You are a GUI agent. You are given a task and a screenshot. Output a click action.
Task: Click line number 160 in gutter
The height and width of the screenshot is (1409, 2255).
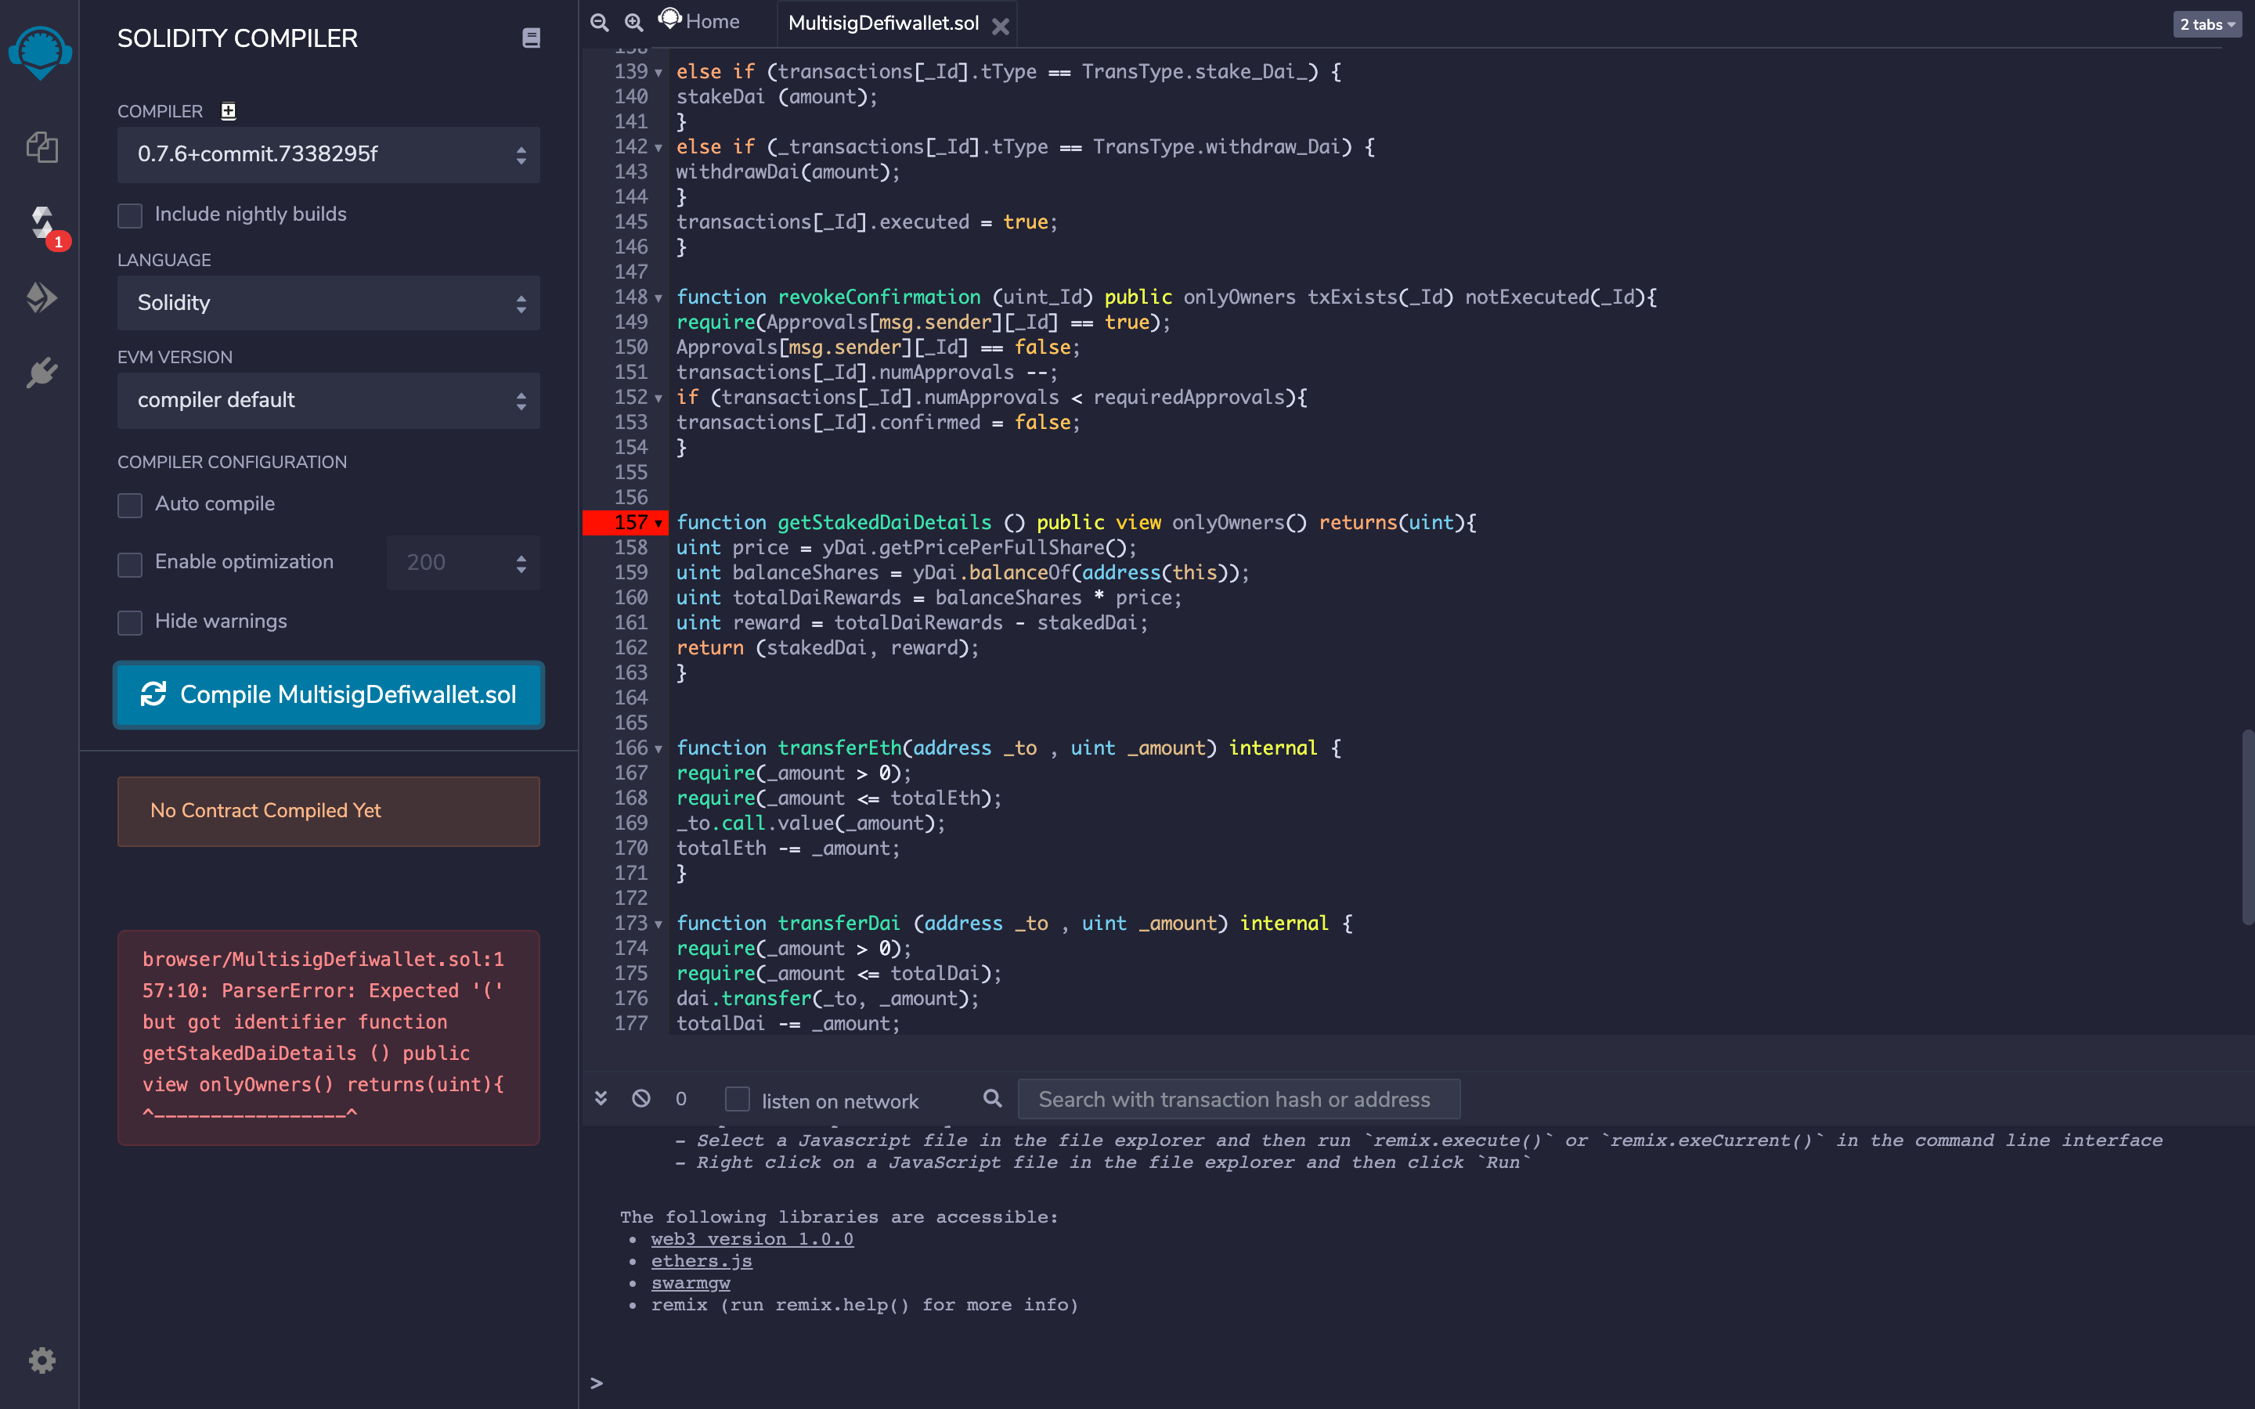coord(631,597)
